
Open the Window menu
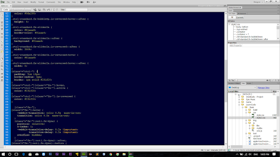(x=66, y=2)
